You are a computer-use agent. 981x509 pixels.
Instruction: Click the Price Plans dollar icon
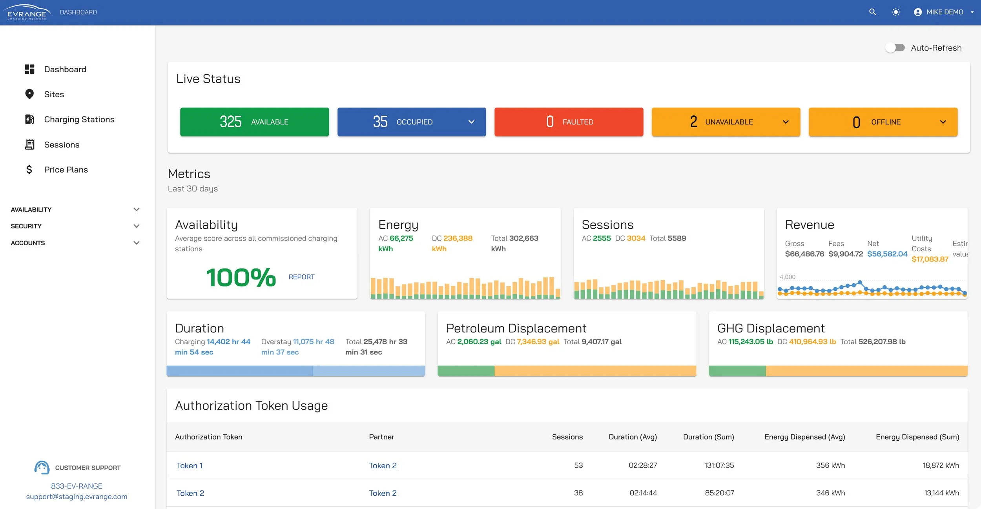click(29, 170)
